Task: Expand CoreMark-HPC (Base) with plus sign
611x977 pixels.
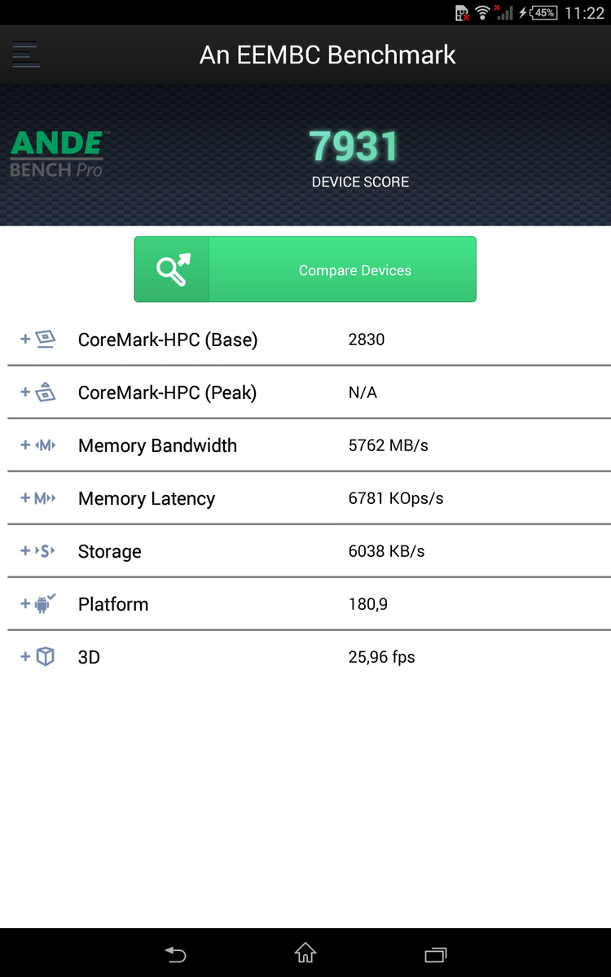Action: (x=25, y=340)
